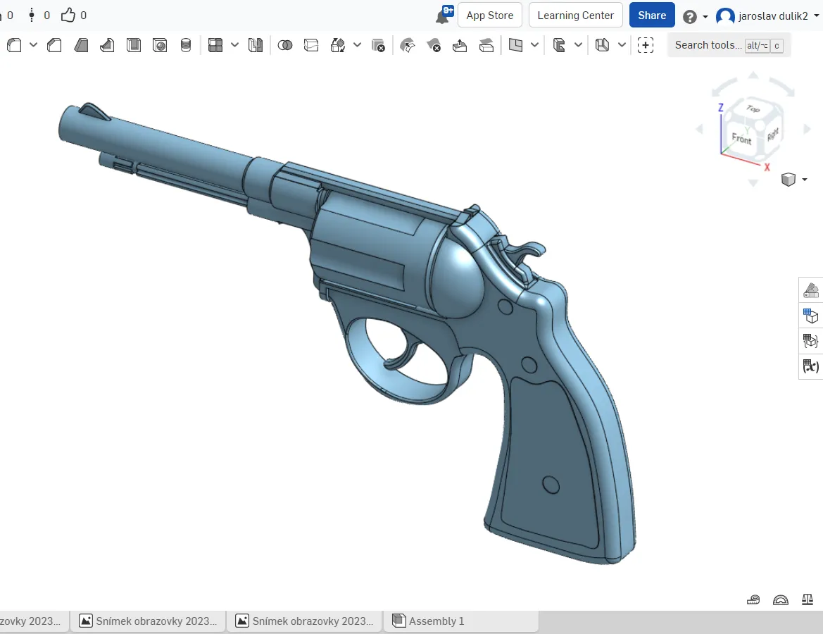The height and width of the screenshot is (634, 823).
Task: Open Mass properties in the bottom right corner
Action: pyautogui.click(x=807, y=599)
